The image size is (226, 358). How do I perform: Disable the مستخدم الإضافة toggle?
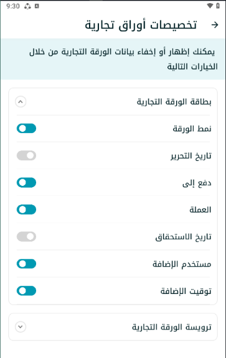(x=26, y=264)
